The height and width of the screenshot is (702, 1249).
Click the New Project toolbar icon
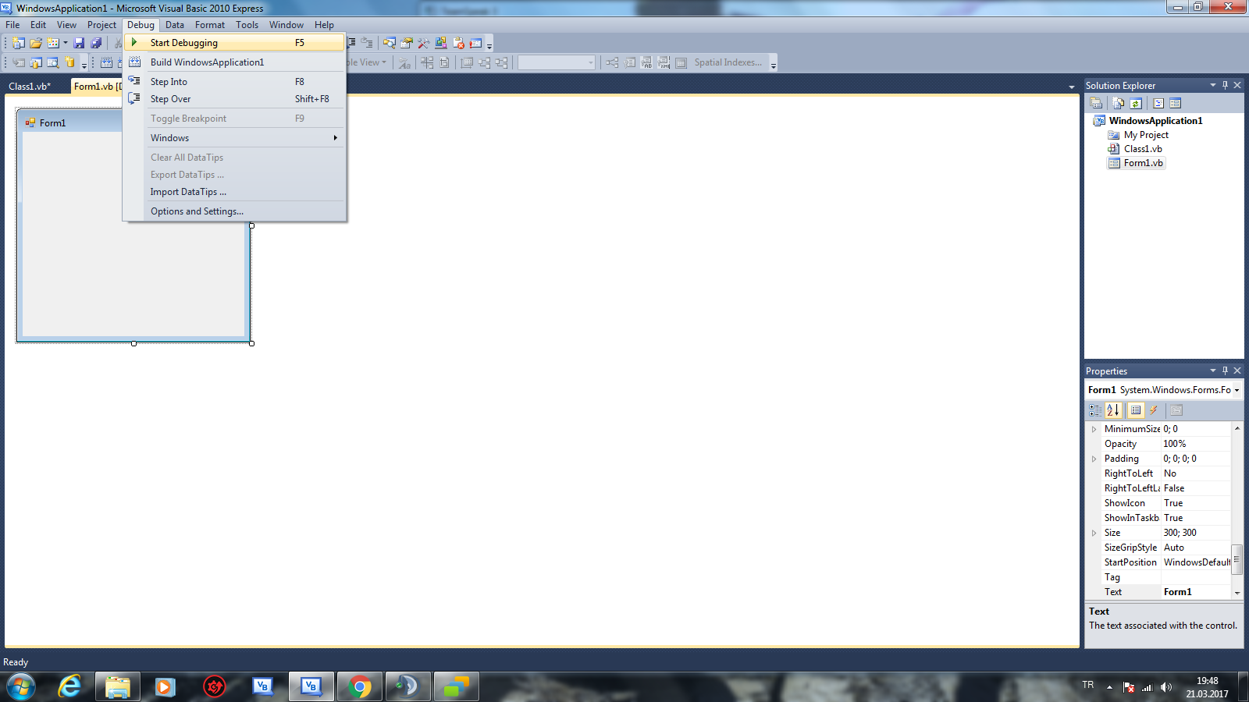pyautogui.click(x=19, y=43)
